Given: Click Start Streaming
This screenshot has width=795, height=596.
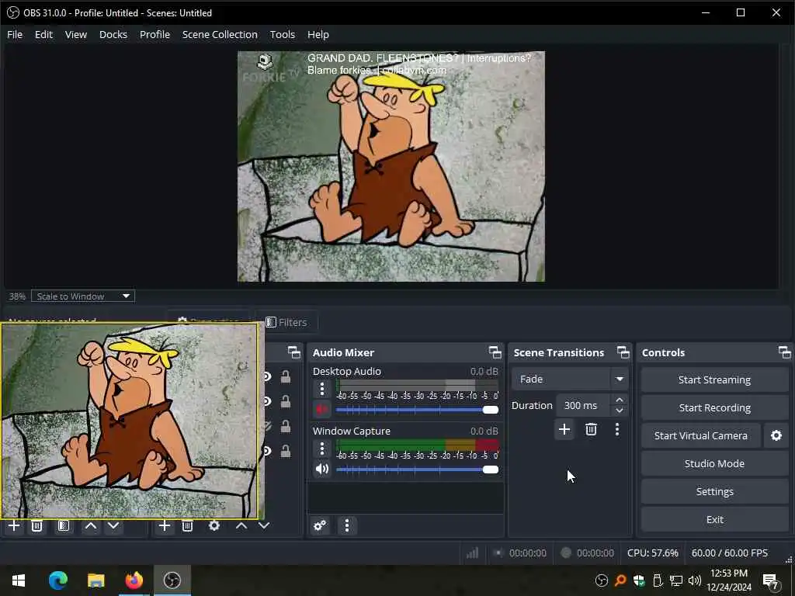Looking at the screenshot, I should pyautogui.click(x=714, y=379).
